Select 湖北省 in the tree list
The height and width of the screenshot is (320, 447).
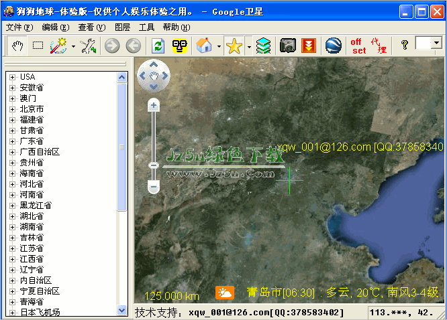(x=32, y=216)
